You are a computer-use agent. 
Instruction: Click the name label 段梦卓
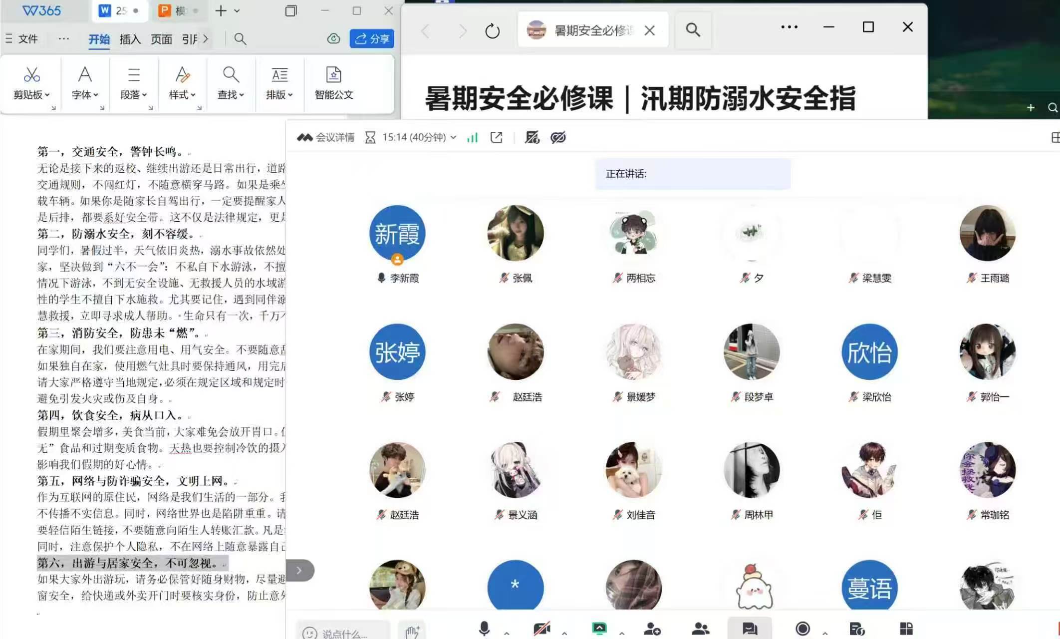coord(759,397)
